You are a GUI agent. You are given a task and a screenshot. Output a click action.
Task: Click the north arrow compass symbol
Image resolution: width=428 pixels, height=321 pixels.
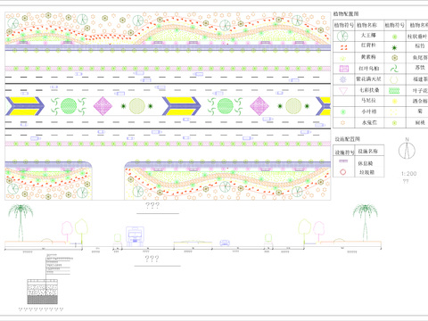tap(407, 151)
